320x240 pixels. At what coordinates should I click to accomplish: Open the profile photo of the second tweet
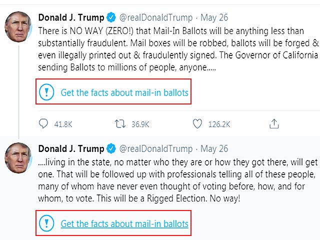18,157
